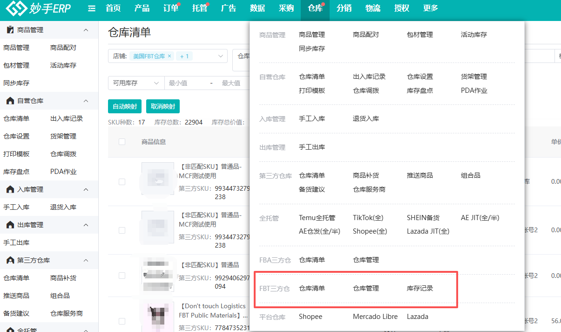Click the 全托管 section icon at sidebar bottom

click(11, 329)
